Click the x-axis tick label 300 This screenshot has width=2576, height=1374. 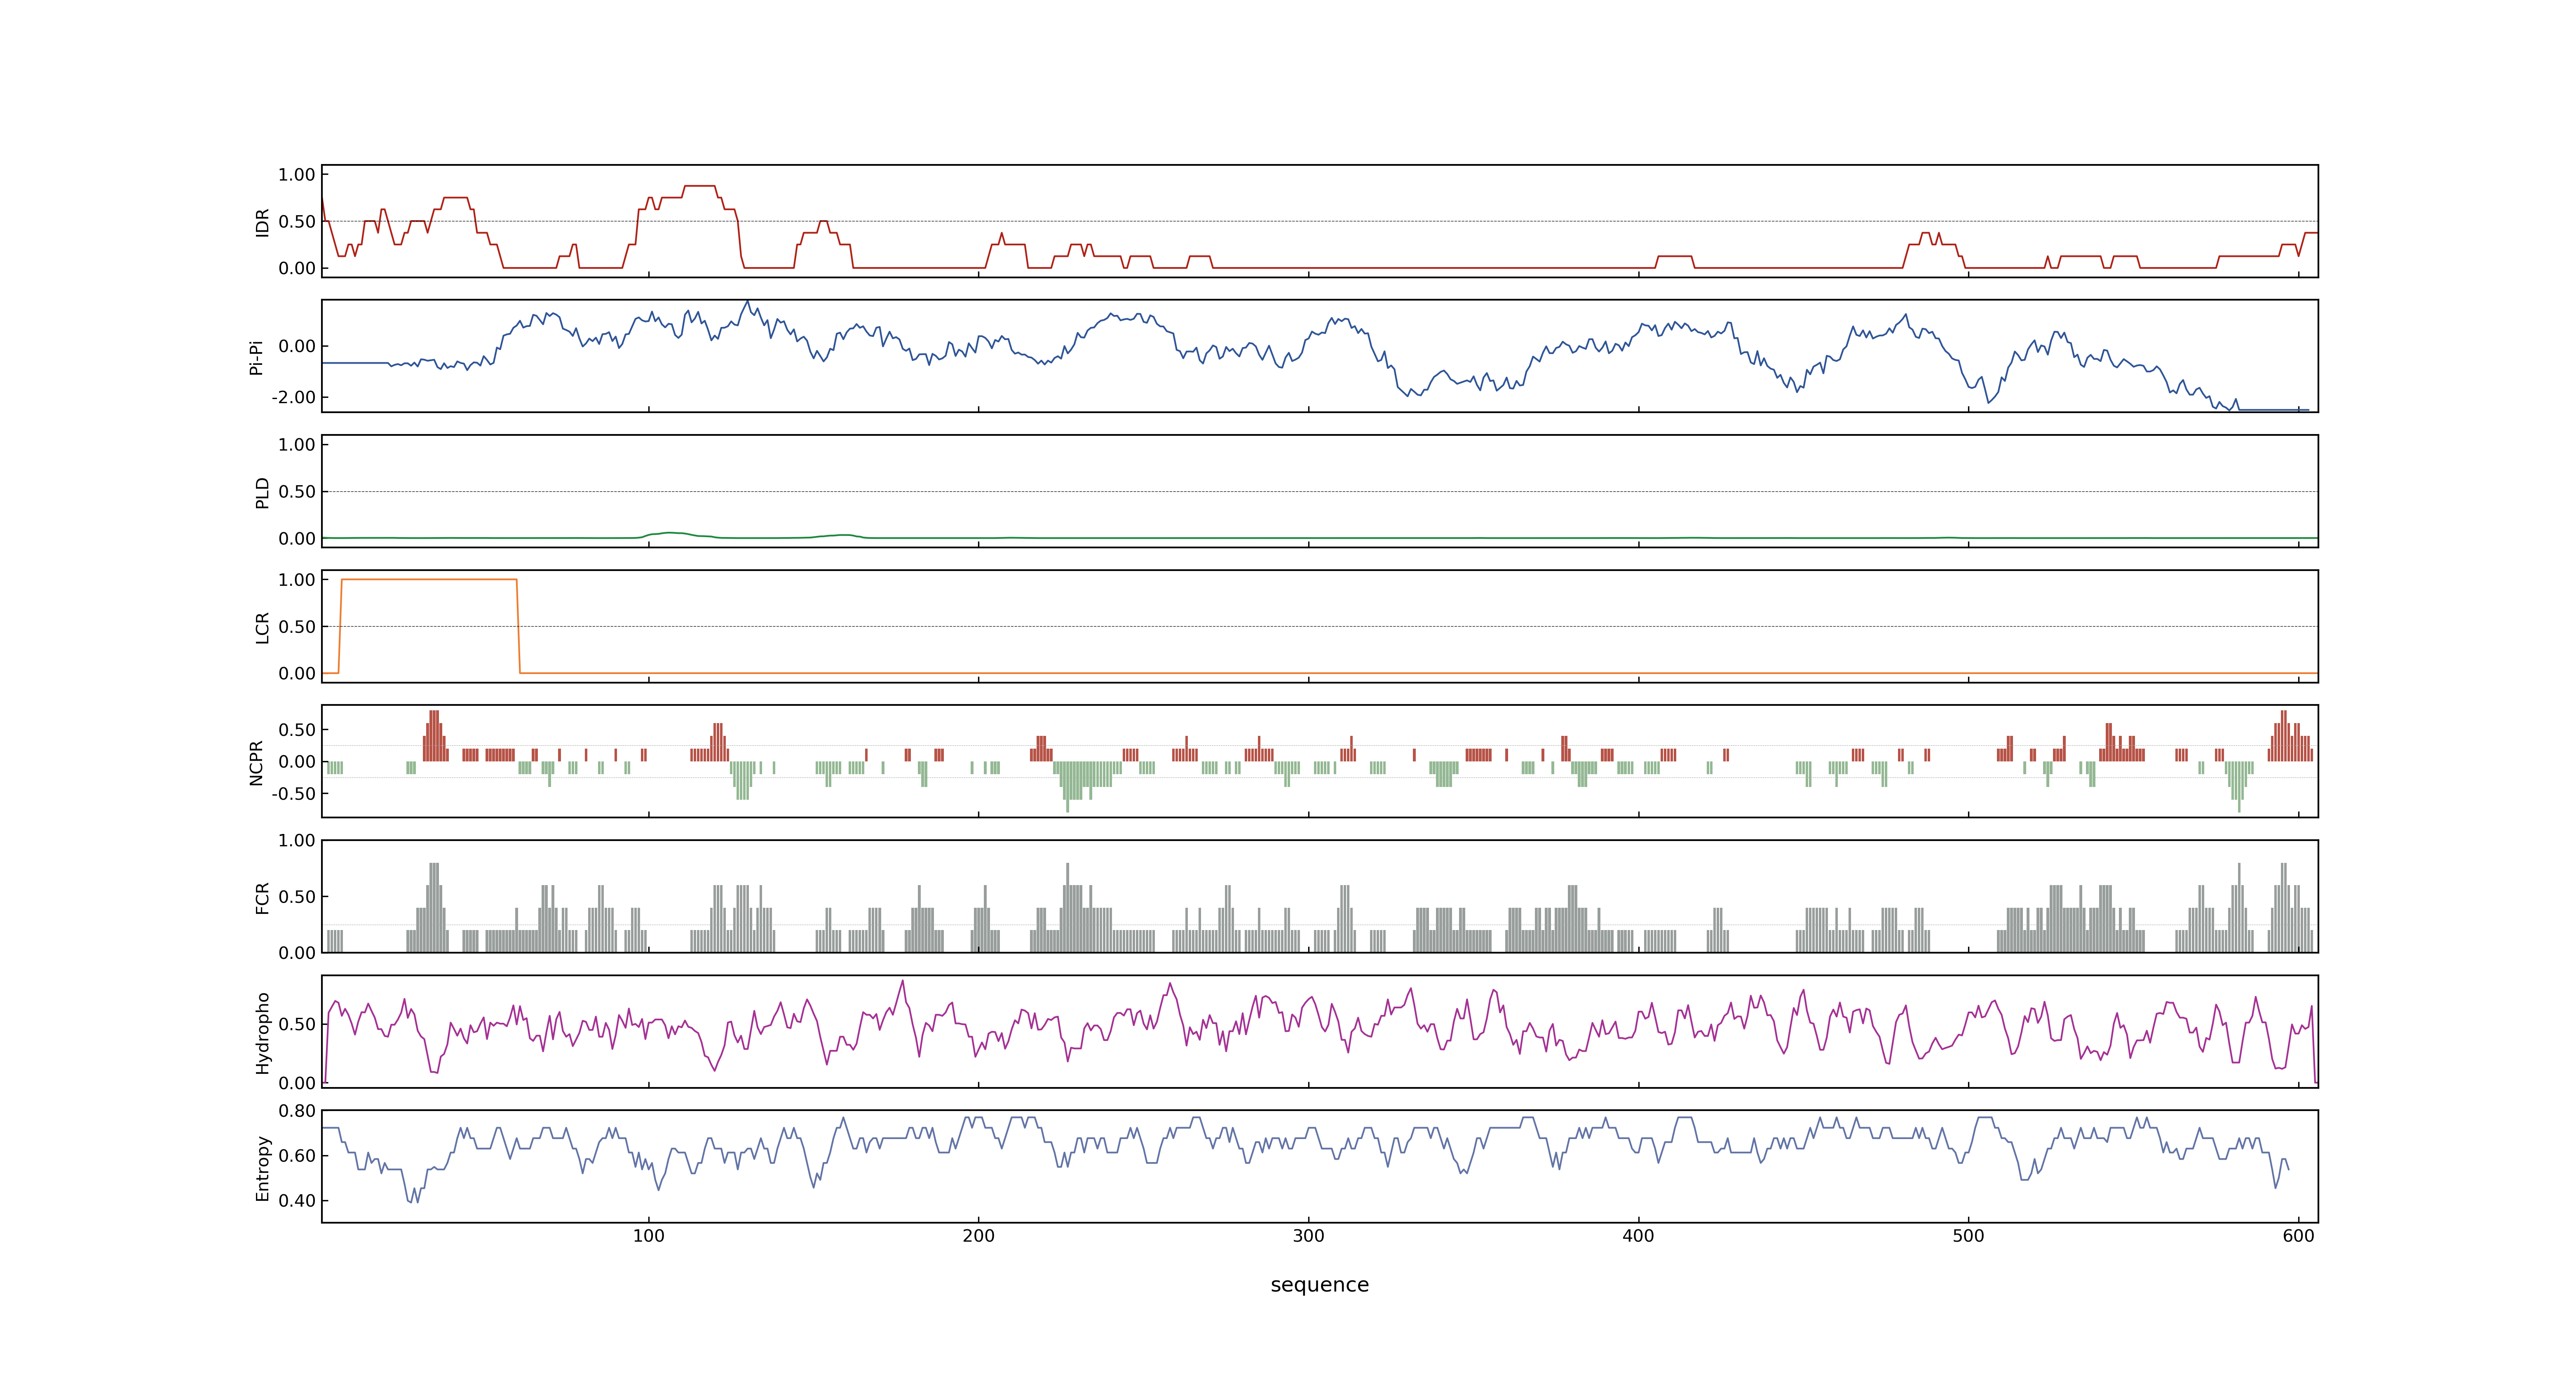(x=1308, y=1235)
